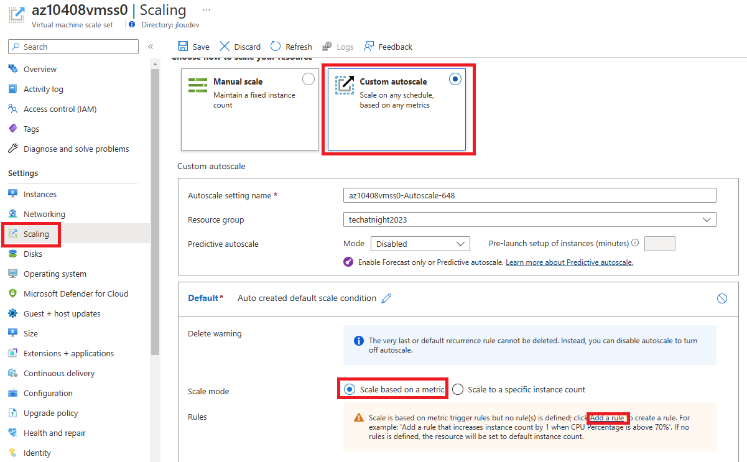Click the Operating system icon
The height and width of the screenshot is (462, 747).
pyautogui.click(x=13, y=274)
